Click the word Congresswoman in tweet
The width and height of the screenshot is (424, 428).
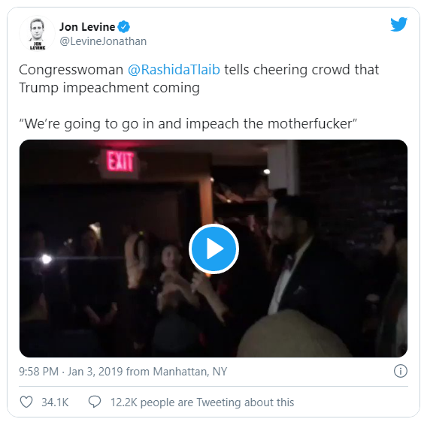click(x=71, y=70)
